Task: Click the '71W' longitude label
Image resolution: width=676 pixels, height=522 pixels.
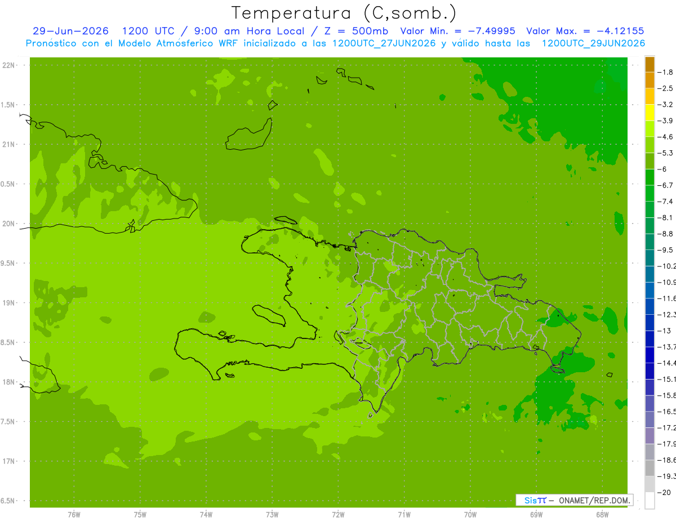Action: tap(404, 514)
